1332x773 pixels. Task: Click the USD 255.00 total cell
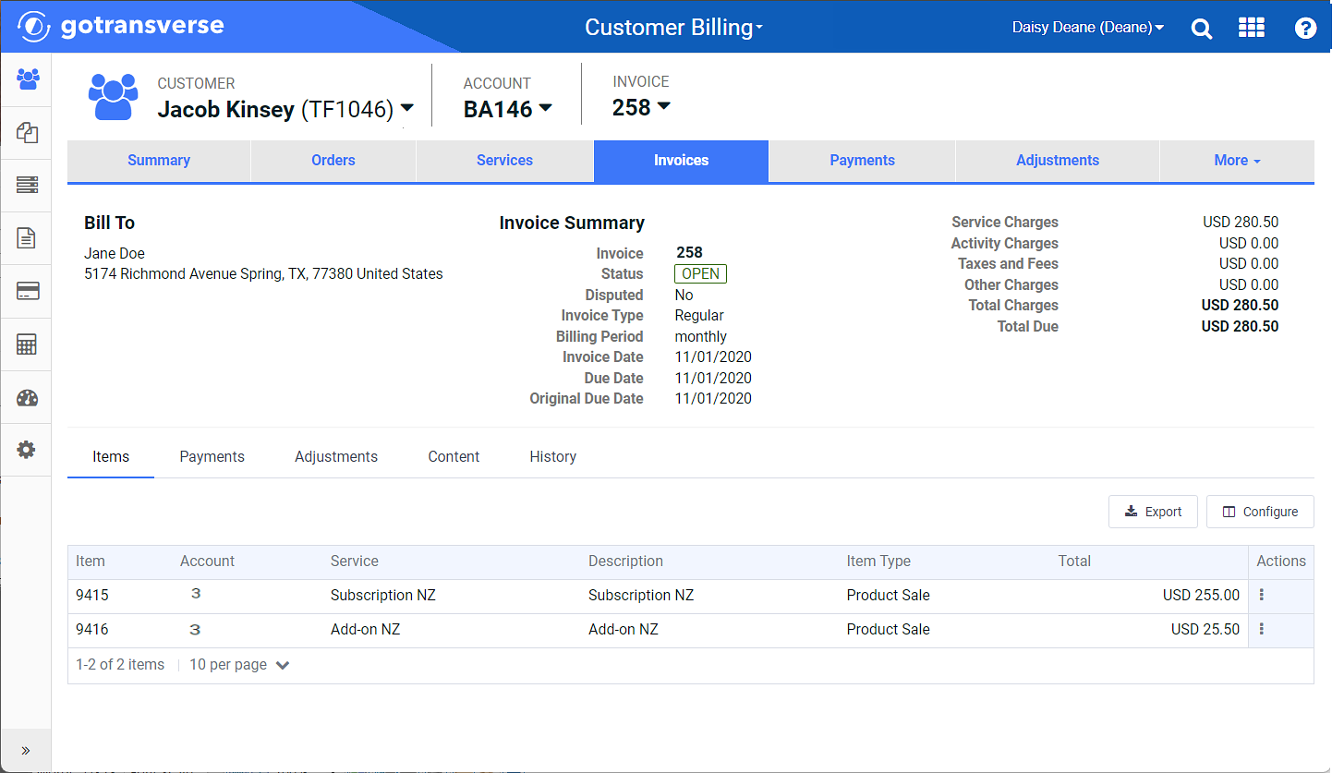[x=1201, y=596]
